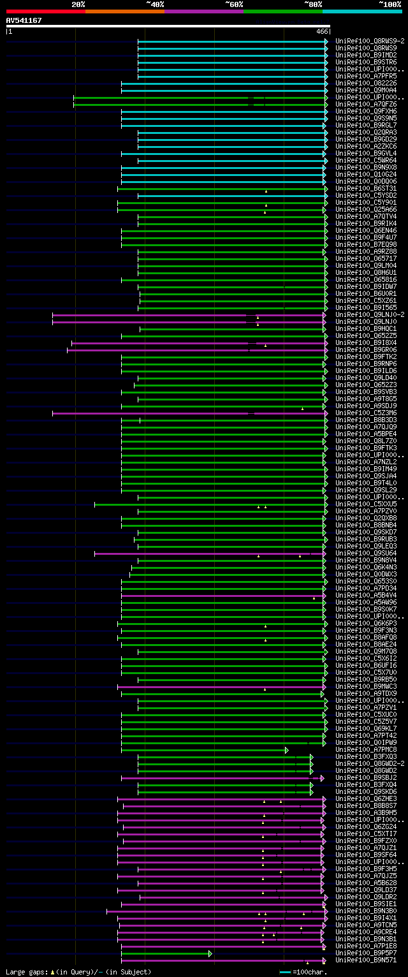Select label UniRef100_Q6ZHE3

[x=366, y=798]
